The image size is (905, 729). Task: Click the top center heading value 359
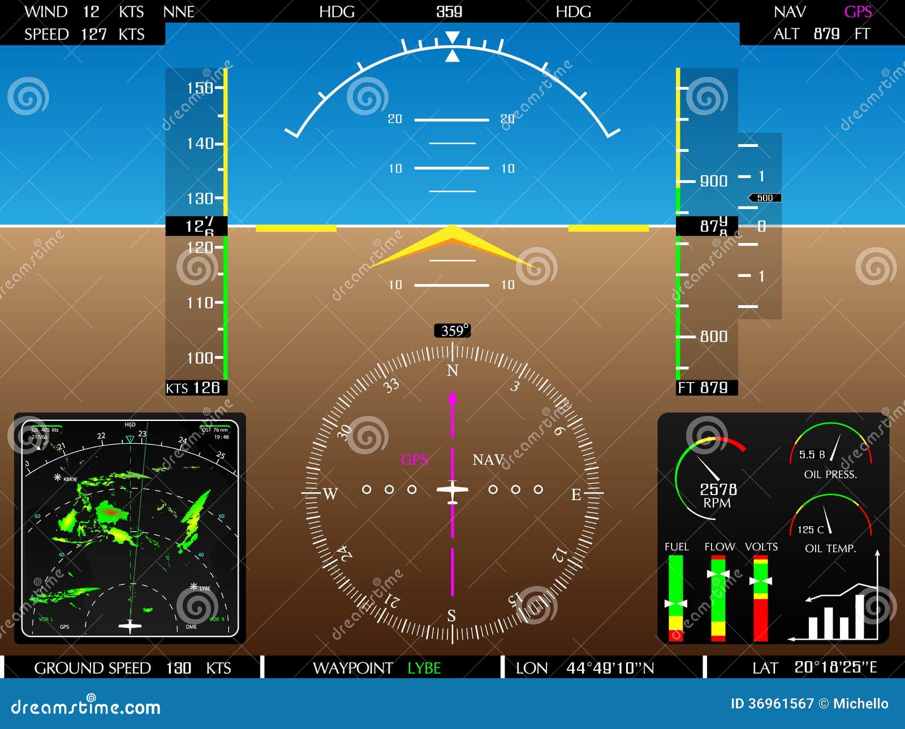449,12
